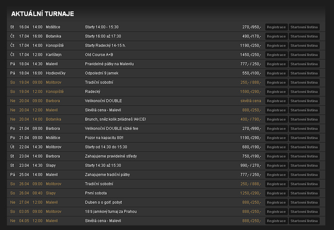Register for Malevil 27.04 Duben golf pobyt
Screen dimensions: 334x230
(x=276, y=202)
